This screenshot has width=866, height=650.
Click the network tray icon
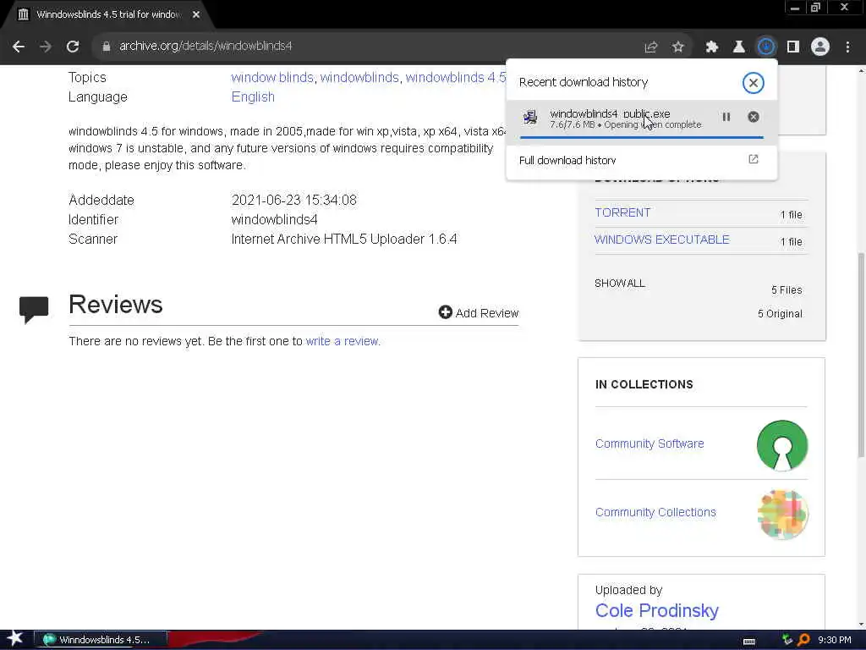pos(787,640)
